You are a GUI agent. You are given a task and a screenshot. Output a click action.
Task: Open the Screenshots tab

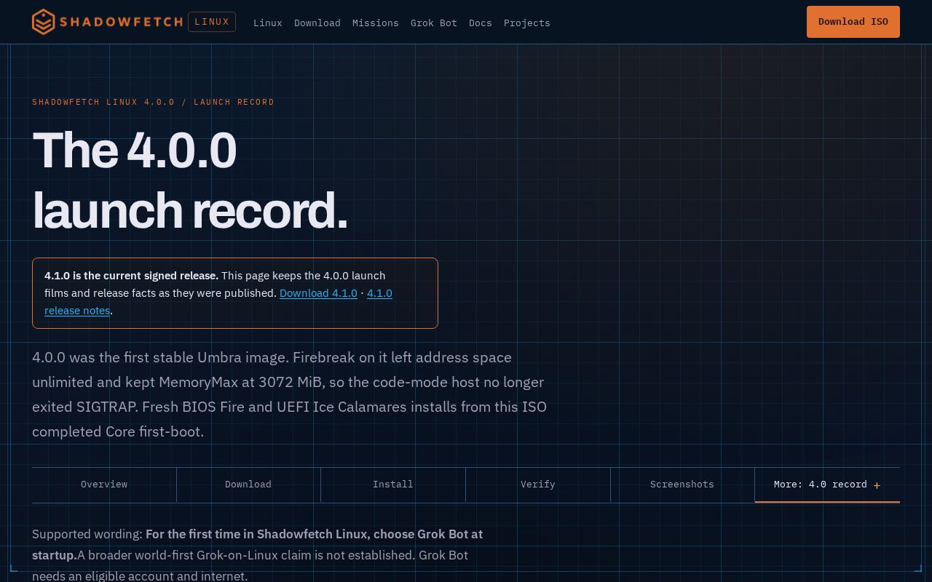682,485
